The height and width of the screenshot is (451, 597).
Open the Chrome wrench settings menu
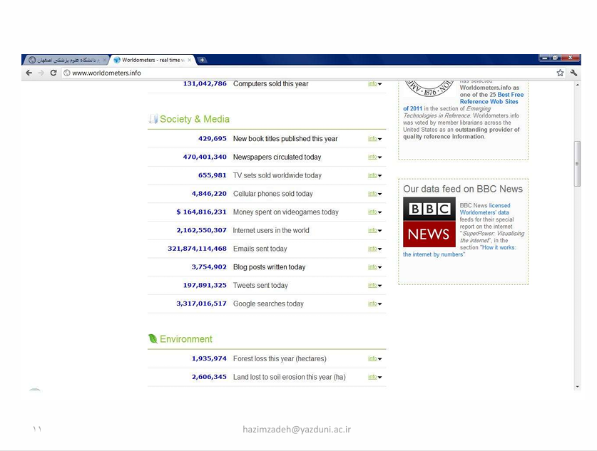point(573,73)
